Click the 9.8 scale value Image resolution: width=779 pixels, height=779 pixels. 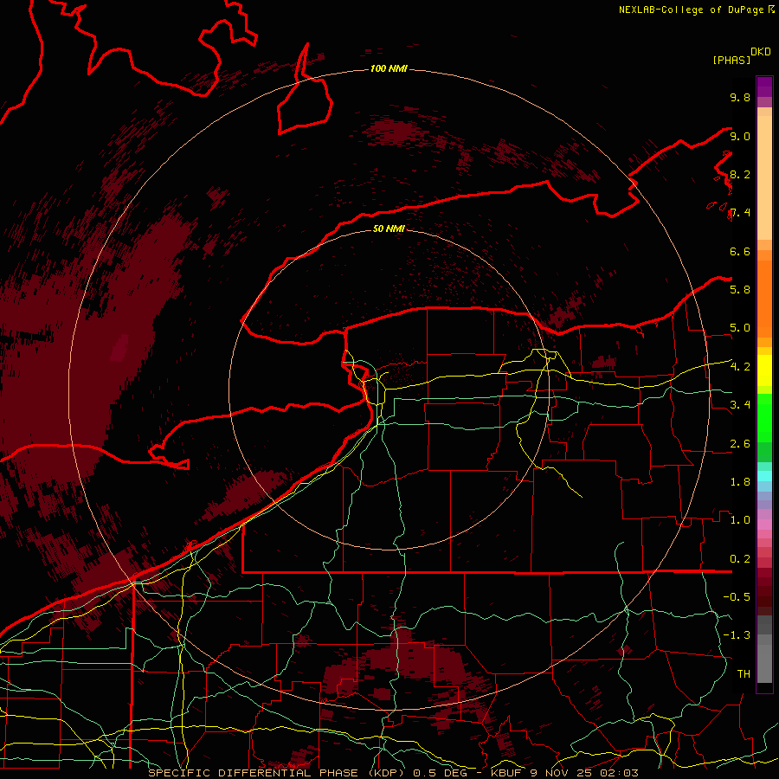pyautogui.click(x=740, y=98)
